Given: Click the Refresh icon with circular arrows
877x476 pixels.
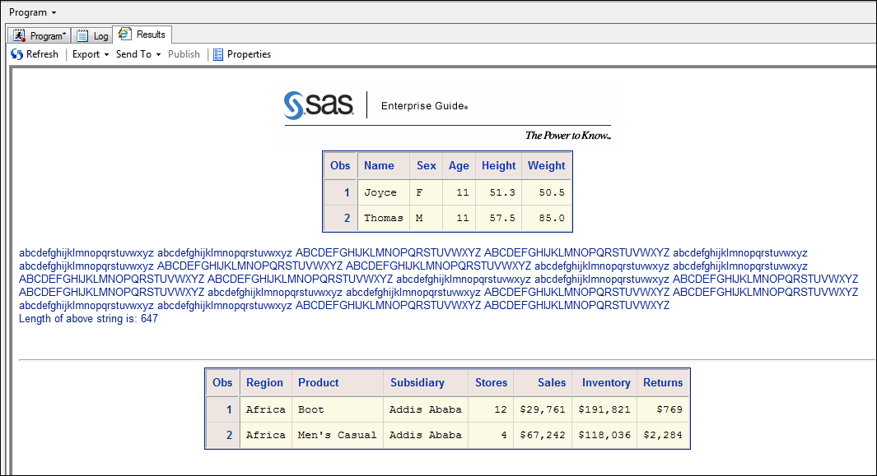Looking at the screenshot, I should (x=16, y=54).
